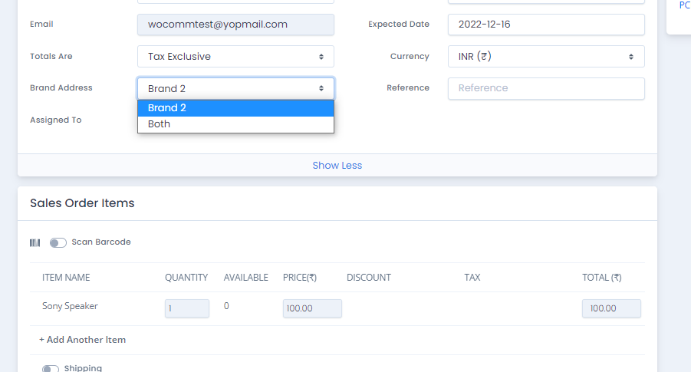Enable the Shipping toggle
This screenshot has height=372, width=691.
tap(51, 369)
